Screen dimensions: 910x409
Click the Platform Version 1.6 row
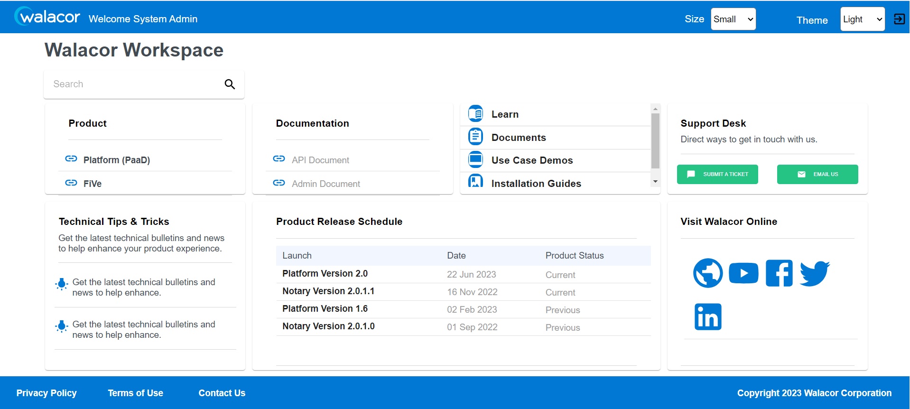tap(464, 309)
